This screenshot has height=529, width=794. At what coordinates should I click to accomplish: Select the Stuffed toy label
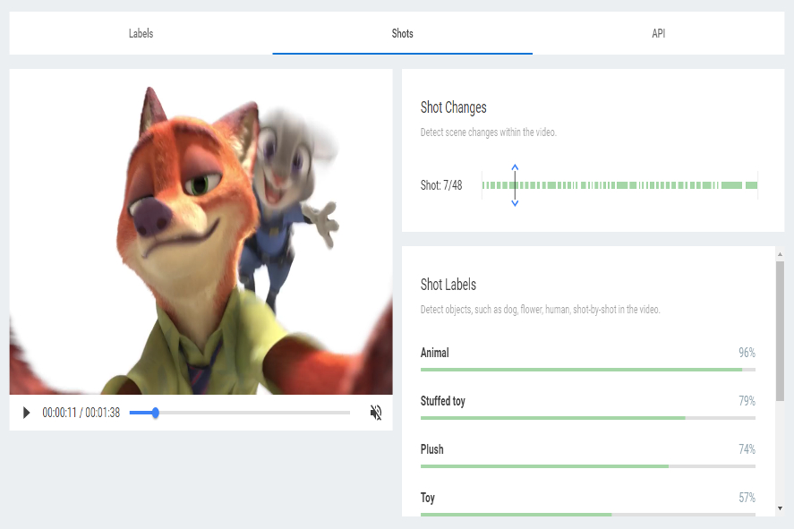[x=443, y=401]
